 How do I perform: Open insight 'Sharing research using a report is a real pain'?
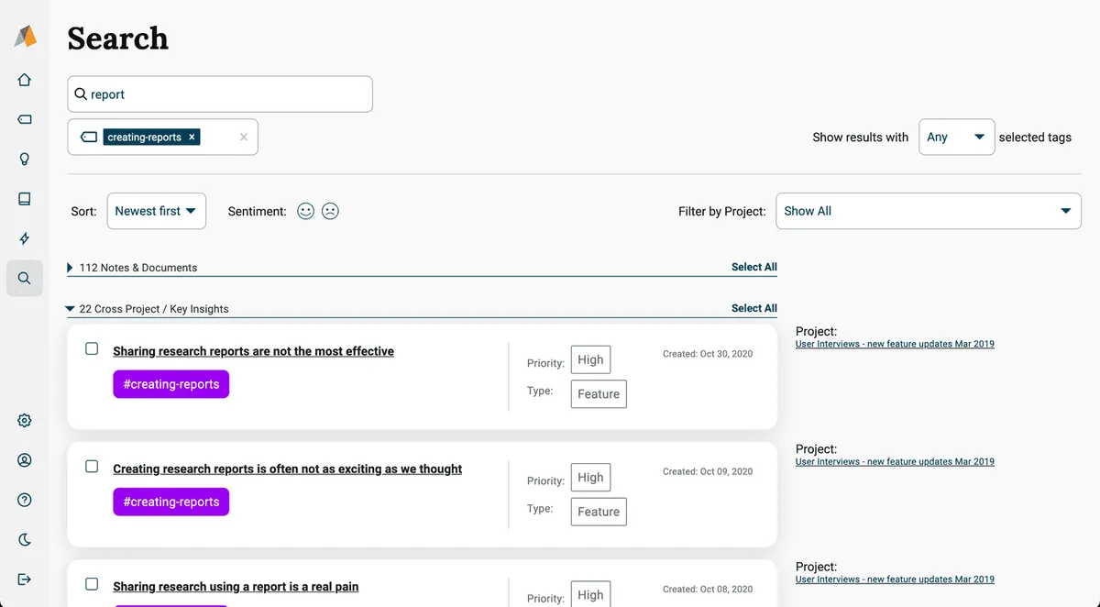click(236, 586)
